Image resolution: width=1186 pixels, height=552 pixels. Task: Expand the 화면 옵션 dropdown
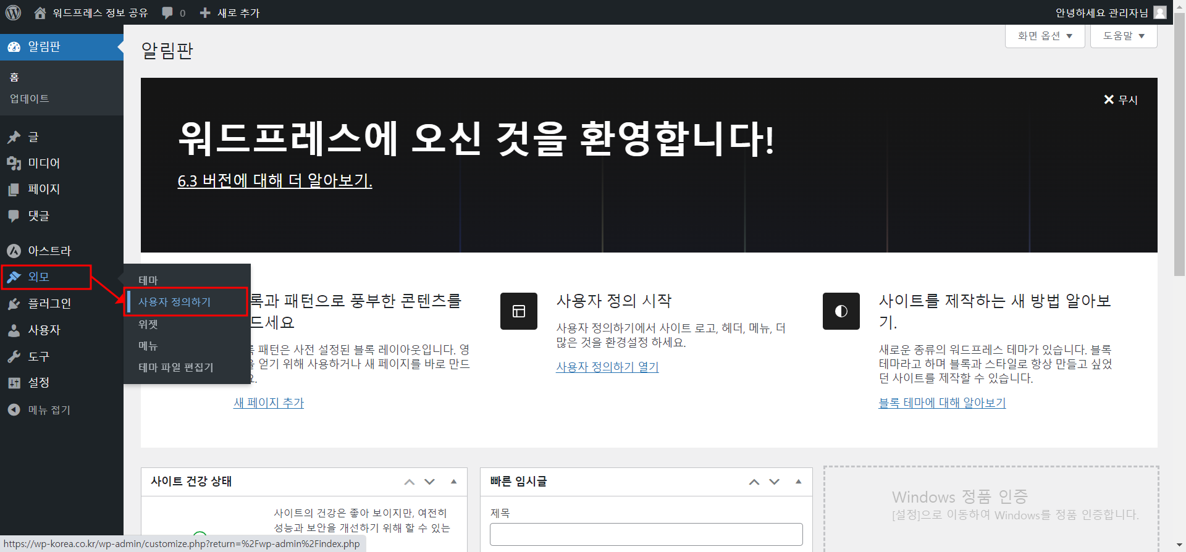click(1045, 36)
